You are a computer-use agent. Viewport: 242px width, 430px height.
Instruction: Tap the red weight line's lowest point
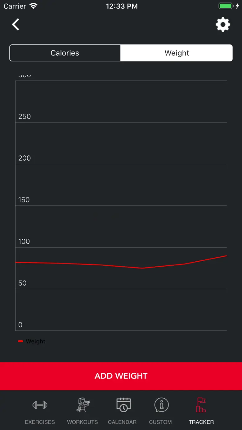[142, 268]
